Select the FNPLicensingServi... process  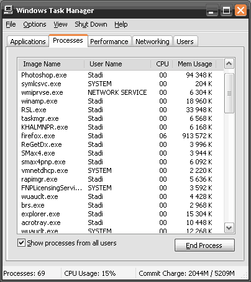(121, 188)
